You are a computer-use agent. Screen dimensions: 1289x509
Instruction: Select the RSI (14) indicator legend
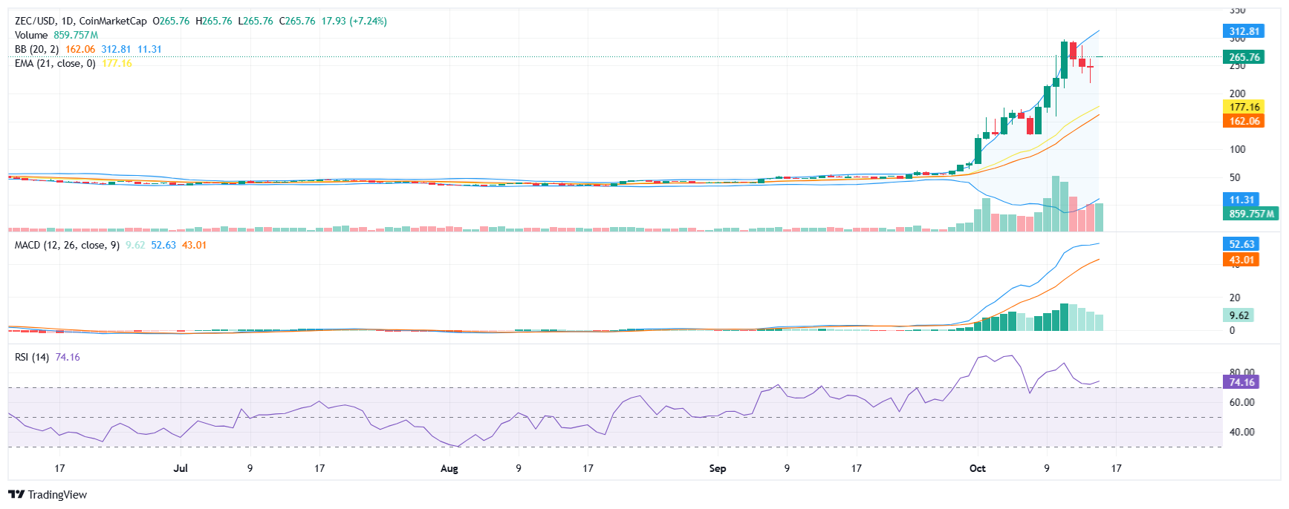point(32,357)
